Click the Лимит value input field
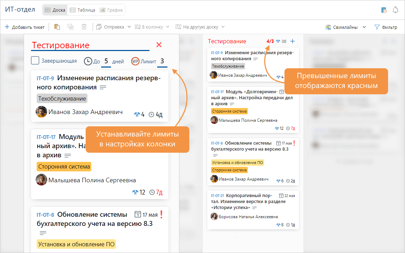 coord(162,61)
